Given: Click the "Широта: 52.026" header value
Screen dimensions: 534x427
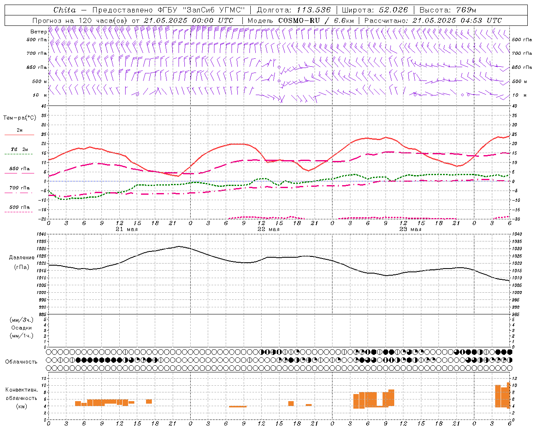Looking at the screenshot, I should [x=375, y=10].
